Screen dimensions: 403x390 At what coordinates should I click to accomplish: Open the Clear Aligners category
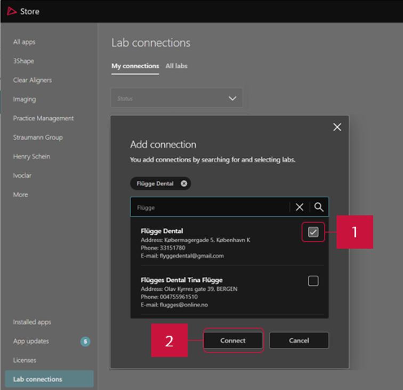click(33, 80)
